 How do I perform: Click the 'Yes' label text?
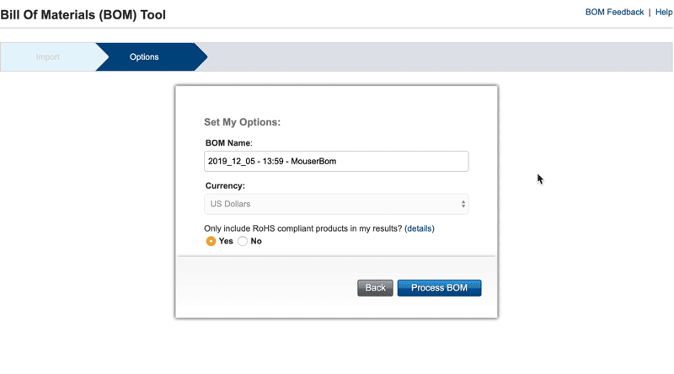coord(226,241)
